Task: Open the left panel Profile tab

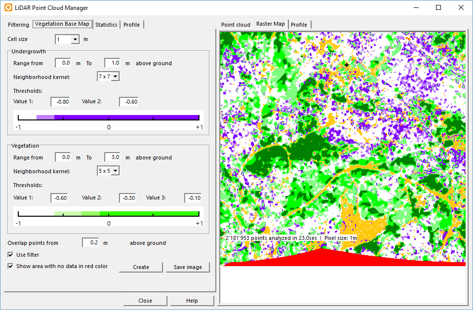Action: (131, 25)
